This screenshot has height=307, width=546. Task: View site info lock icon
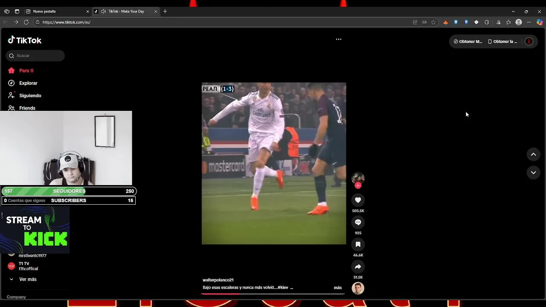click(x=38, y=22)
